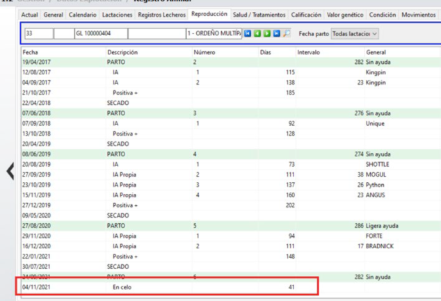Click the left collapse arrow on window edge

point(10,172)
